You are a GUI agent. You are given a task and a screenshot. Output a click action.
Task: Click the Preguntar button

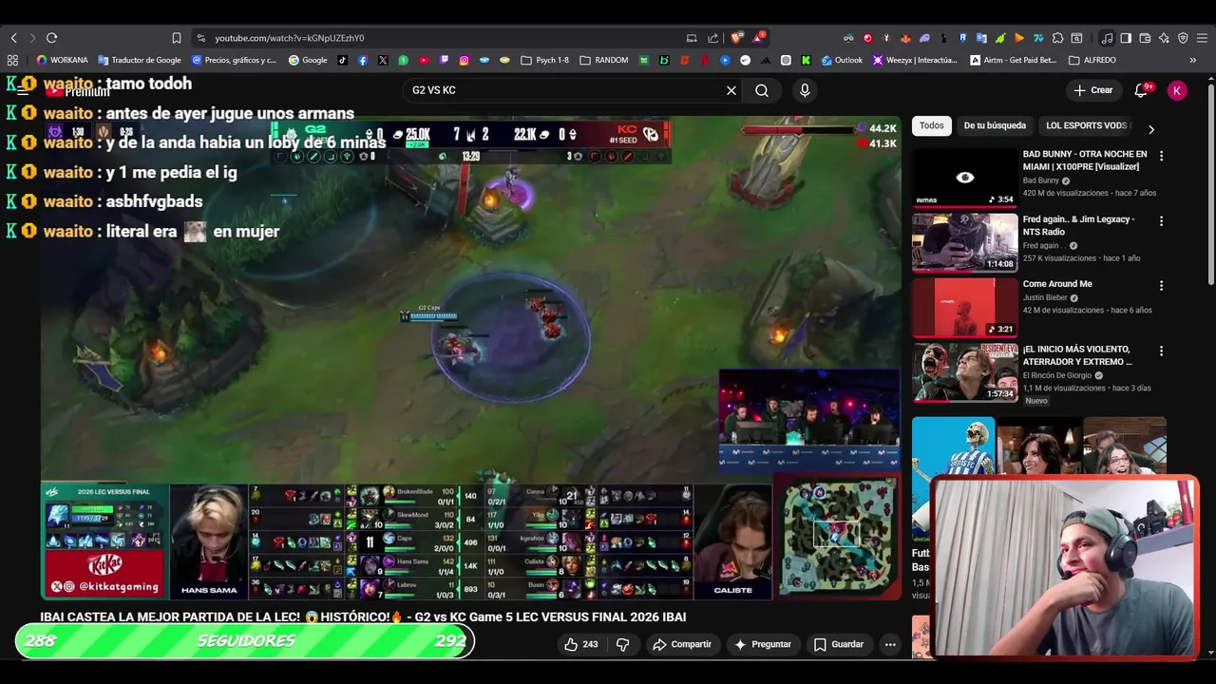[x=762, y=644]
